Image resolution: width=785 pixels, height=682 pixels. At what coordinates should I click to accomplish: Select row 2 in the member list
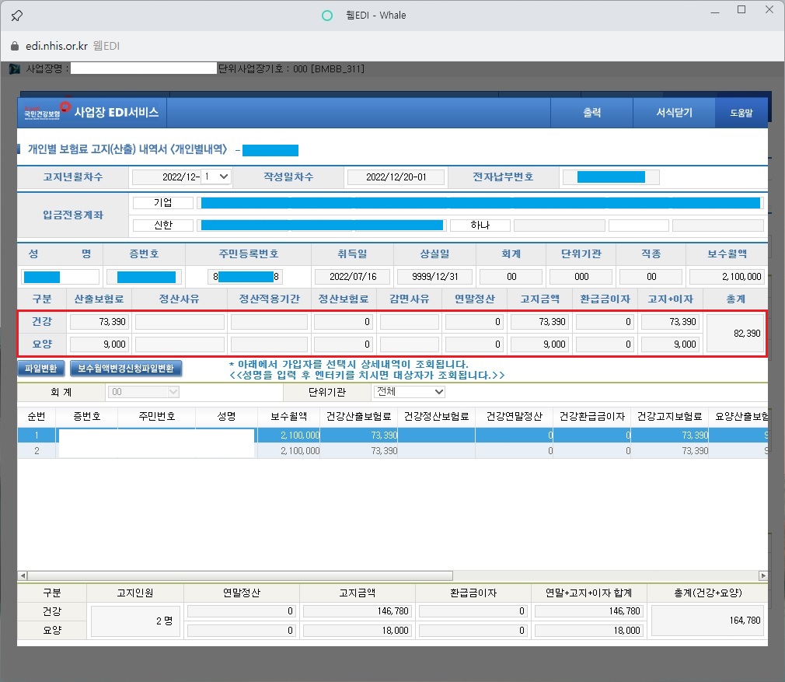click(392, 451)
